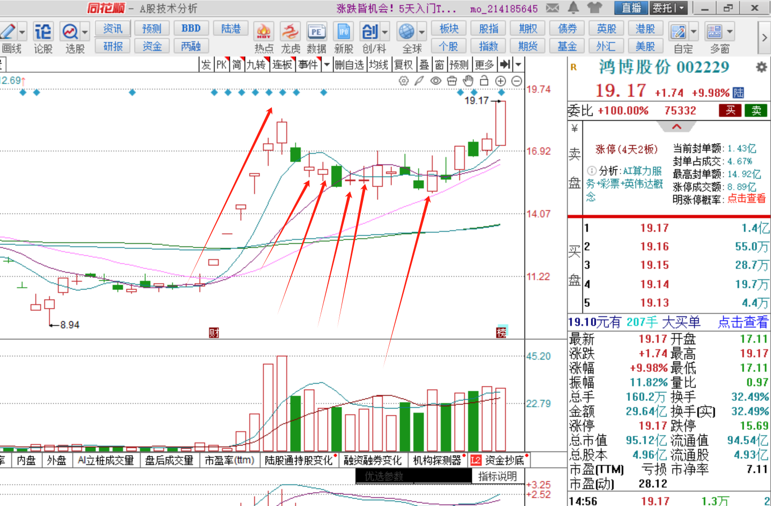Collapse the limit-up info panel chevron
This screenshot has height=506, width=771.
point(677,127)
